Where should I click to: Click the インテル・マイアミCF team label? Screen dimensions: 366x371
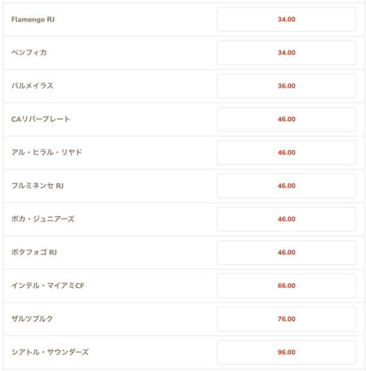48,286
